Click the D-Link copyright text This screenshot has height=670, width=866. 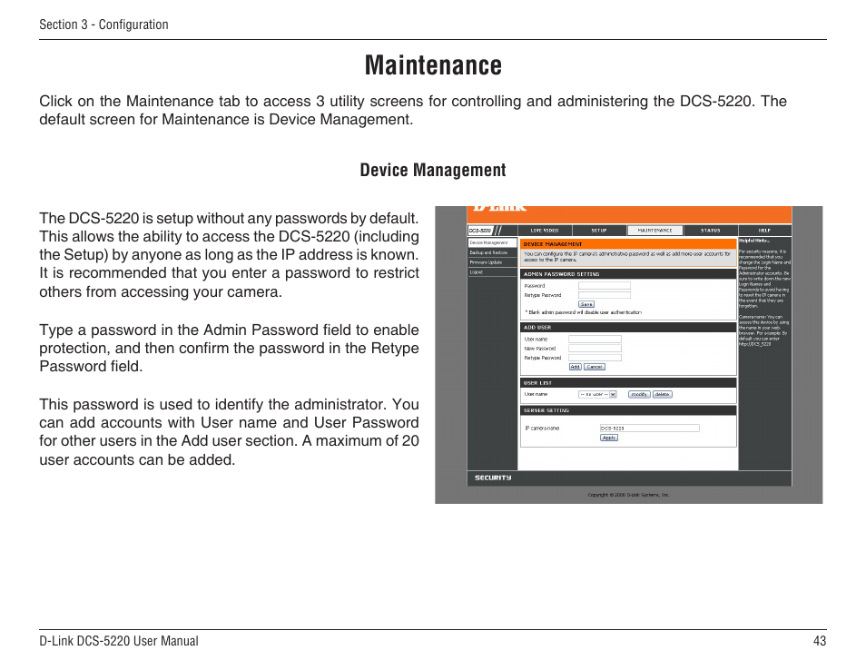[628, 495]
